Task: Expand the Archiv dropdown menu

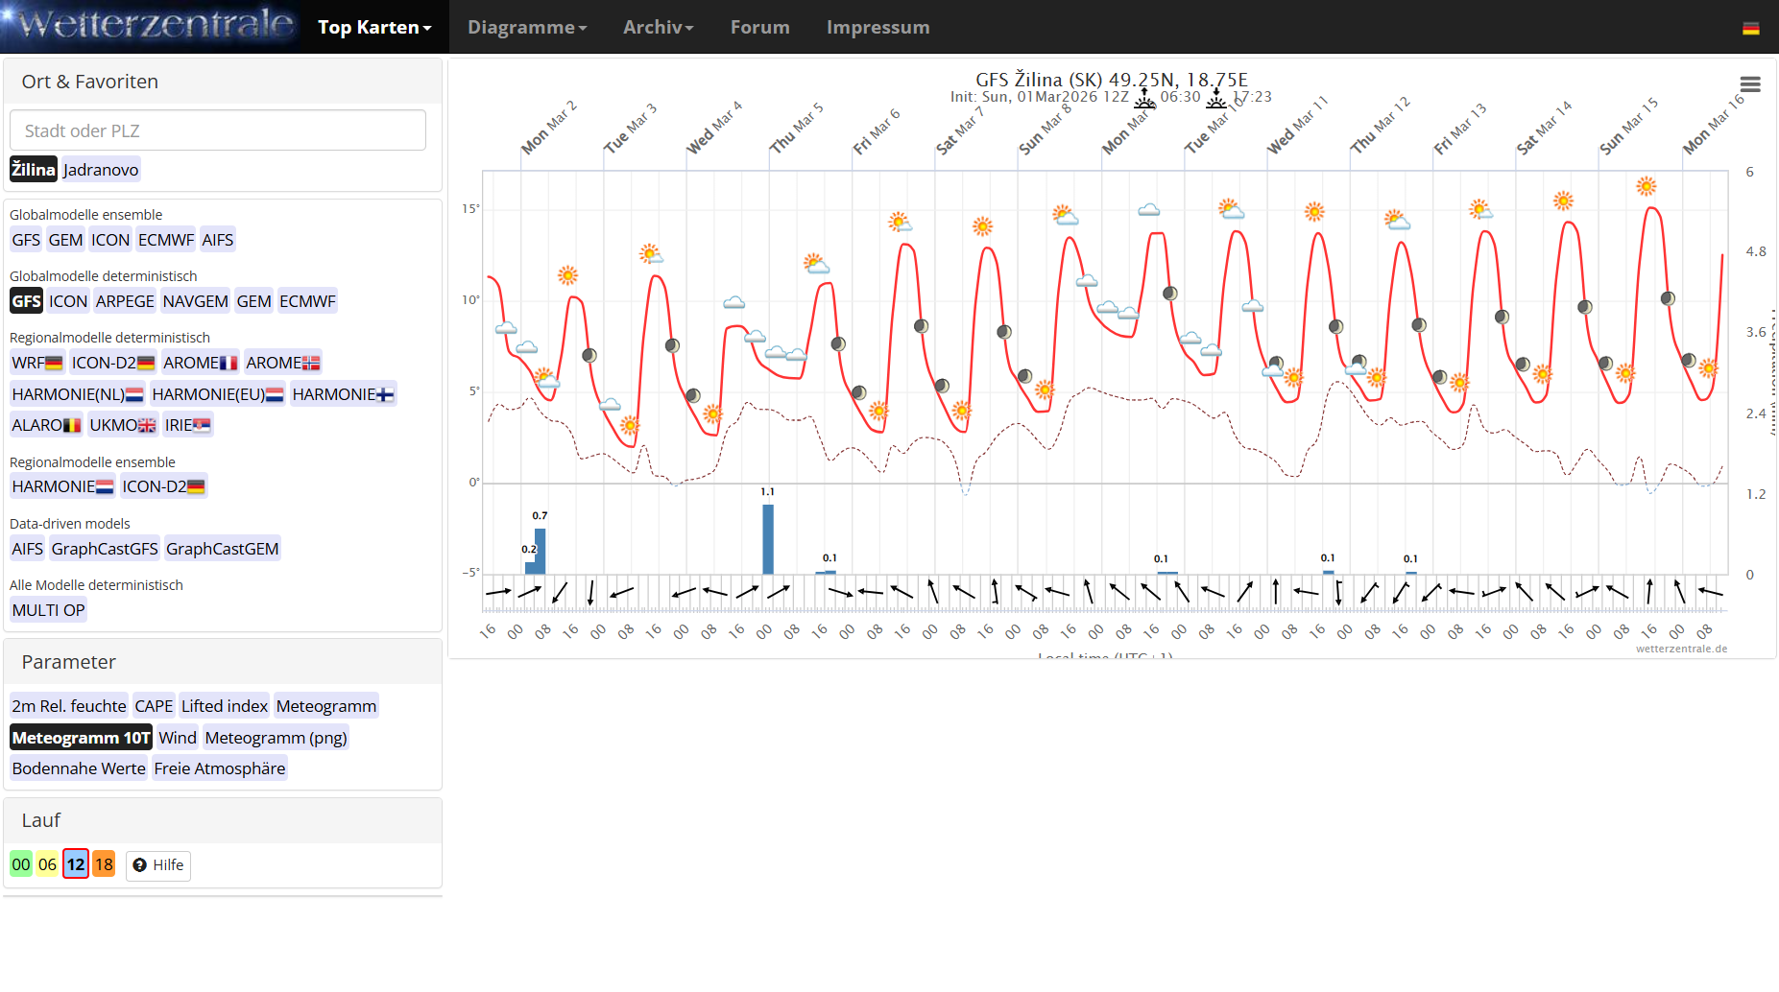Action: coord(658,27)
